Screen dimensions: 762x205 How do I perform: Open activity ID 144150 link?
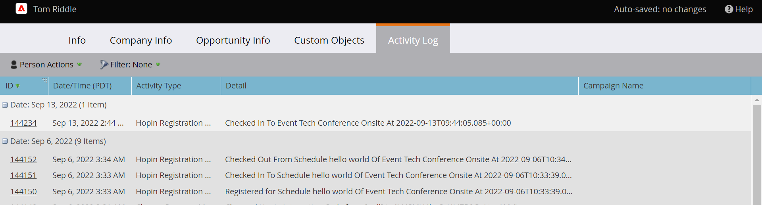23,192
